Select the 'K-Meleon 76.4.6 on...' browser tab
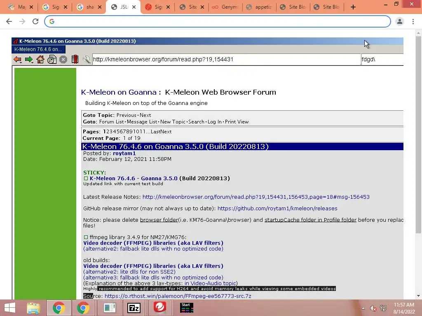 tap(38, 49)
